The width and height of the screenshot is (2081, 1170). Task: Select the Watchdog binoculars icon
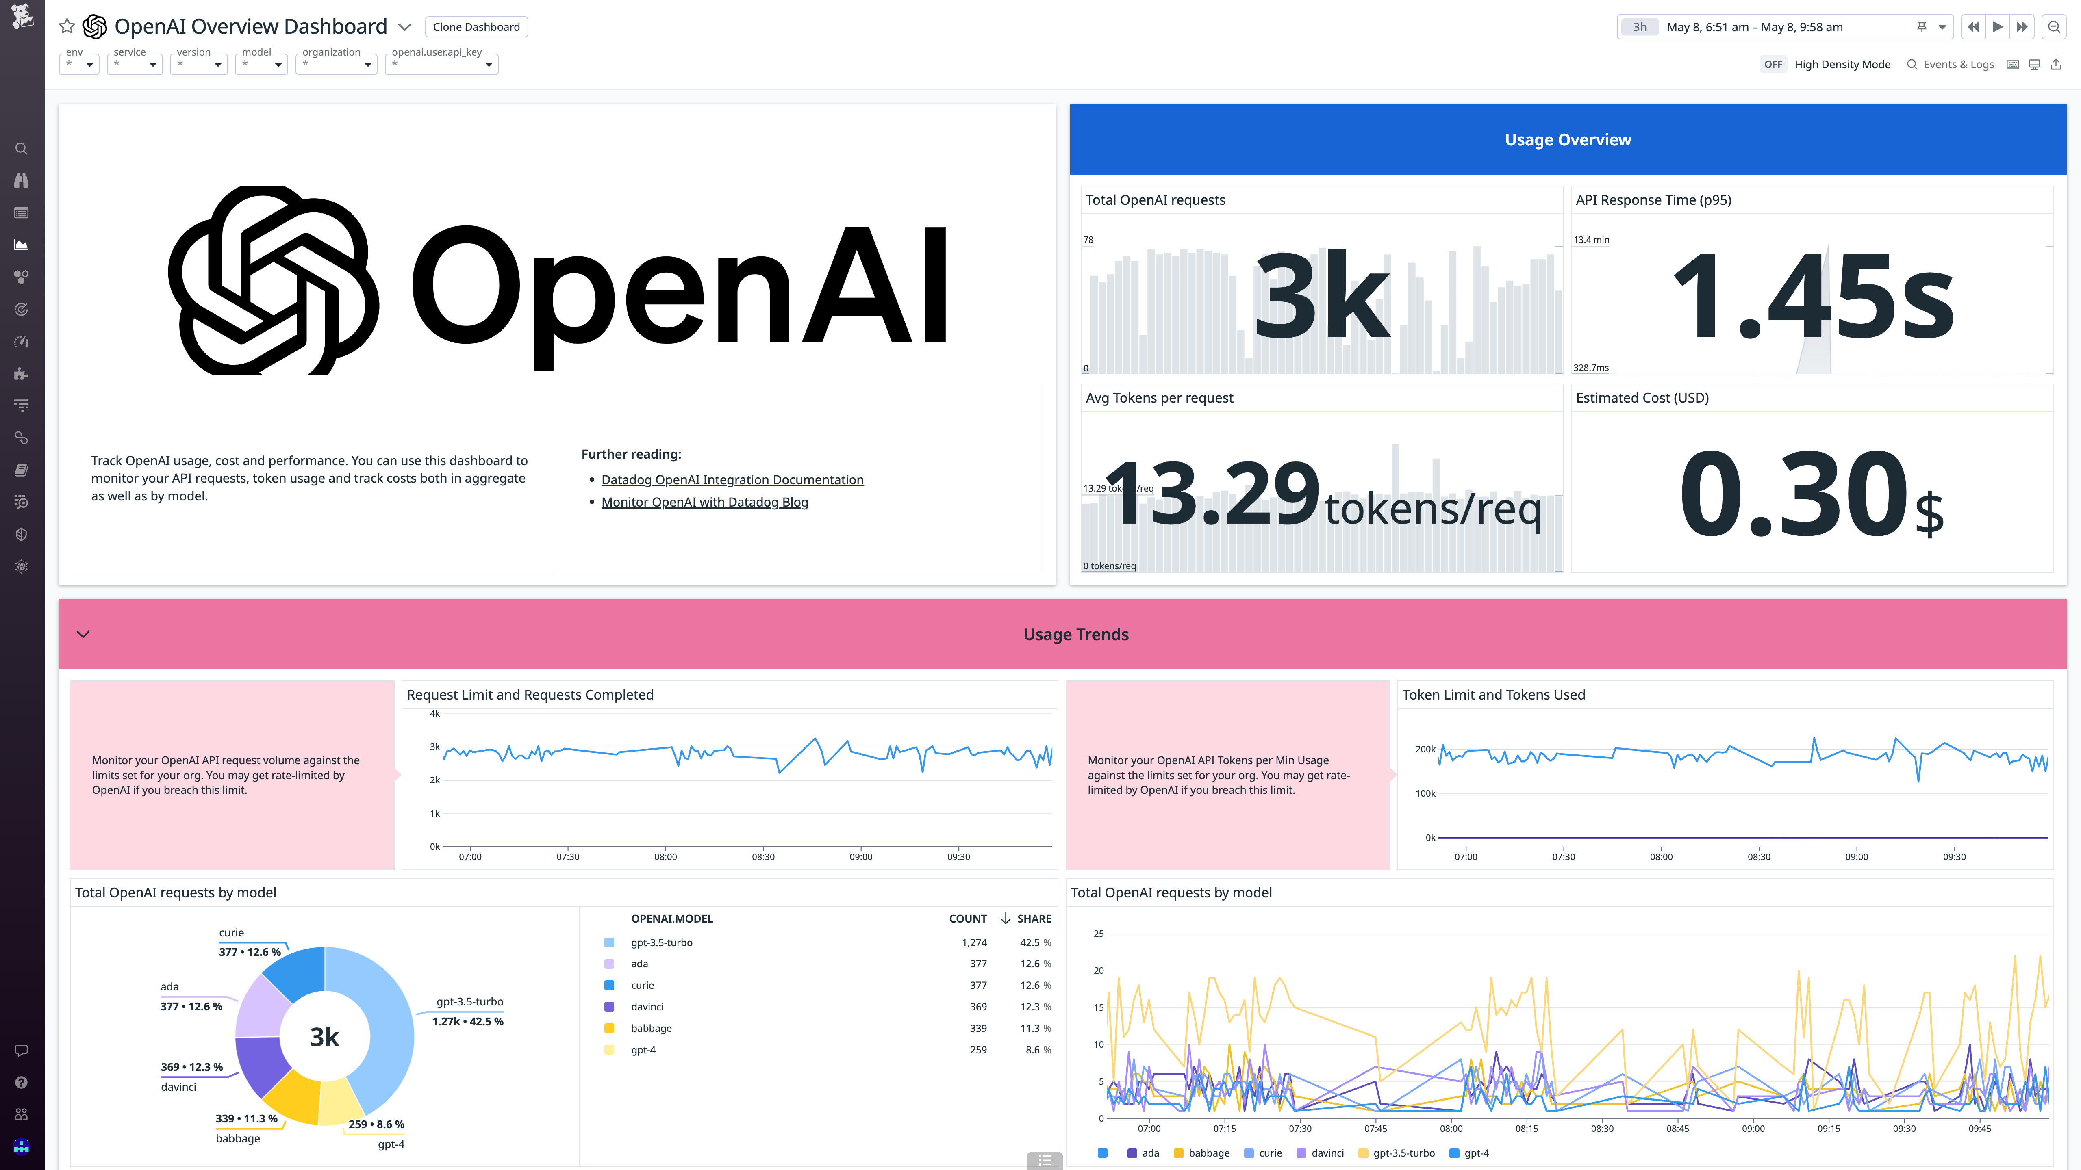21,181
